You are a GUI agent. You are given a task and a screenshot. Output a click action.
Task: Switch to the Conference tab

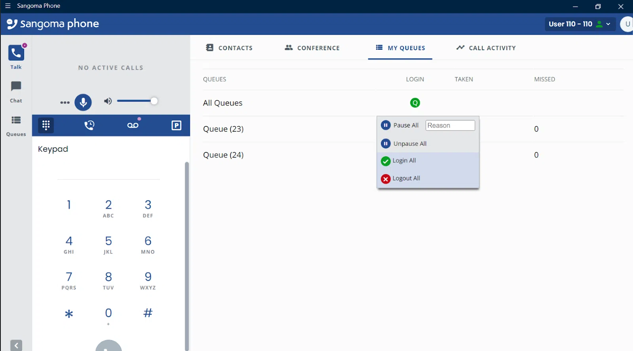312,48
